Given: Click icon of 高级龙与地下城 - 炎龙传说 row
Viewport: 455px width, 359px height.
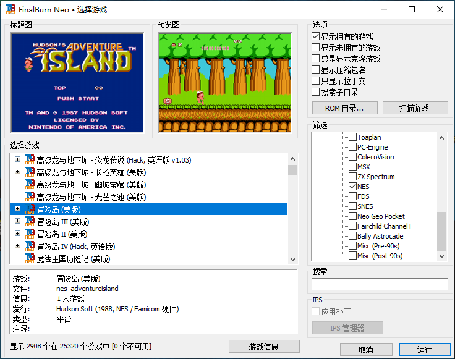Looking at the screenshot, I should pos(30,160).
